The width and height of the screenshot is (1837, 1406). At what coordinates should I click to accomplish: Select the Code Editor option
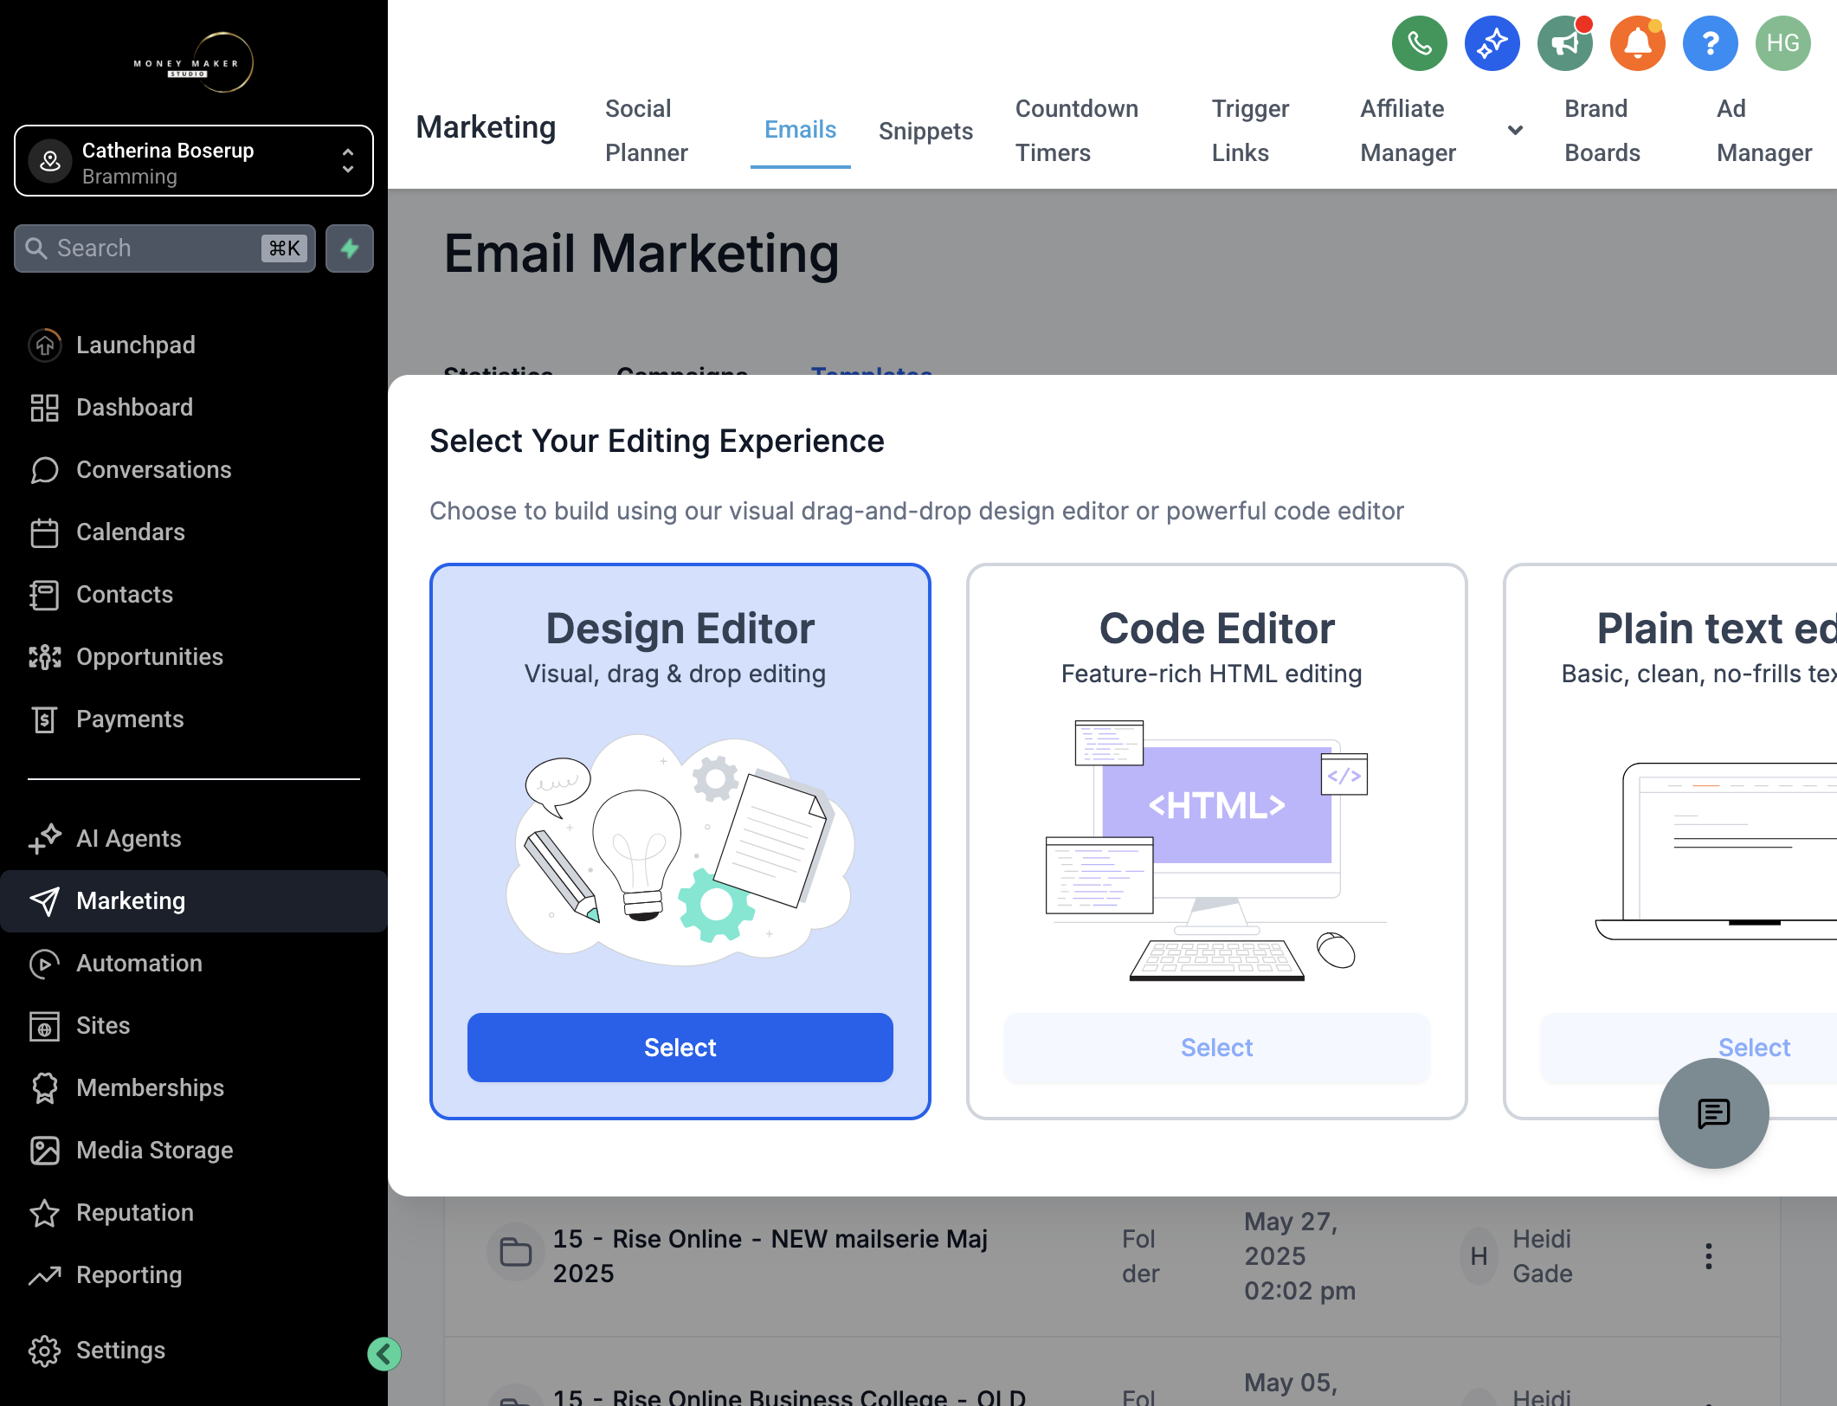(1217, 1048)
